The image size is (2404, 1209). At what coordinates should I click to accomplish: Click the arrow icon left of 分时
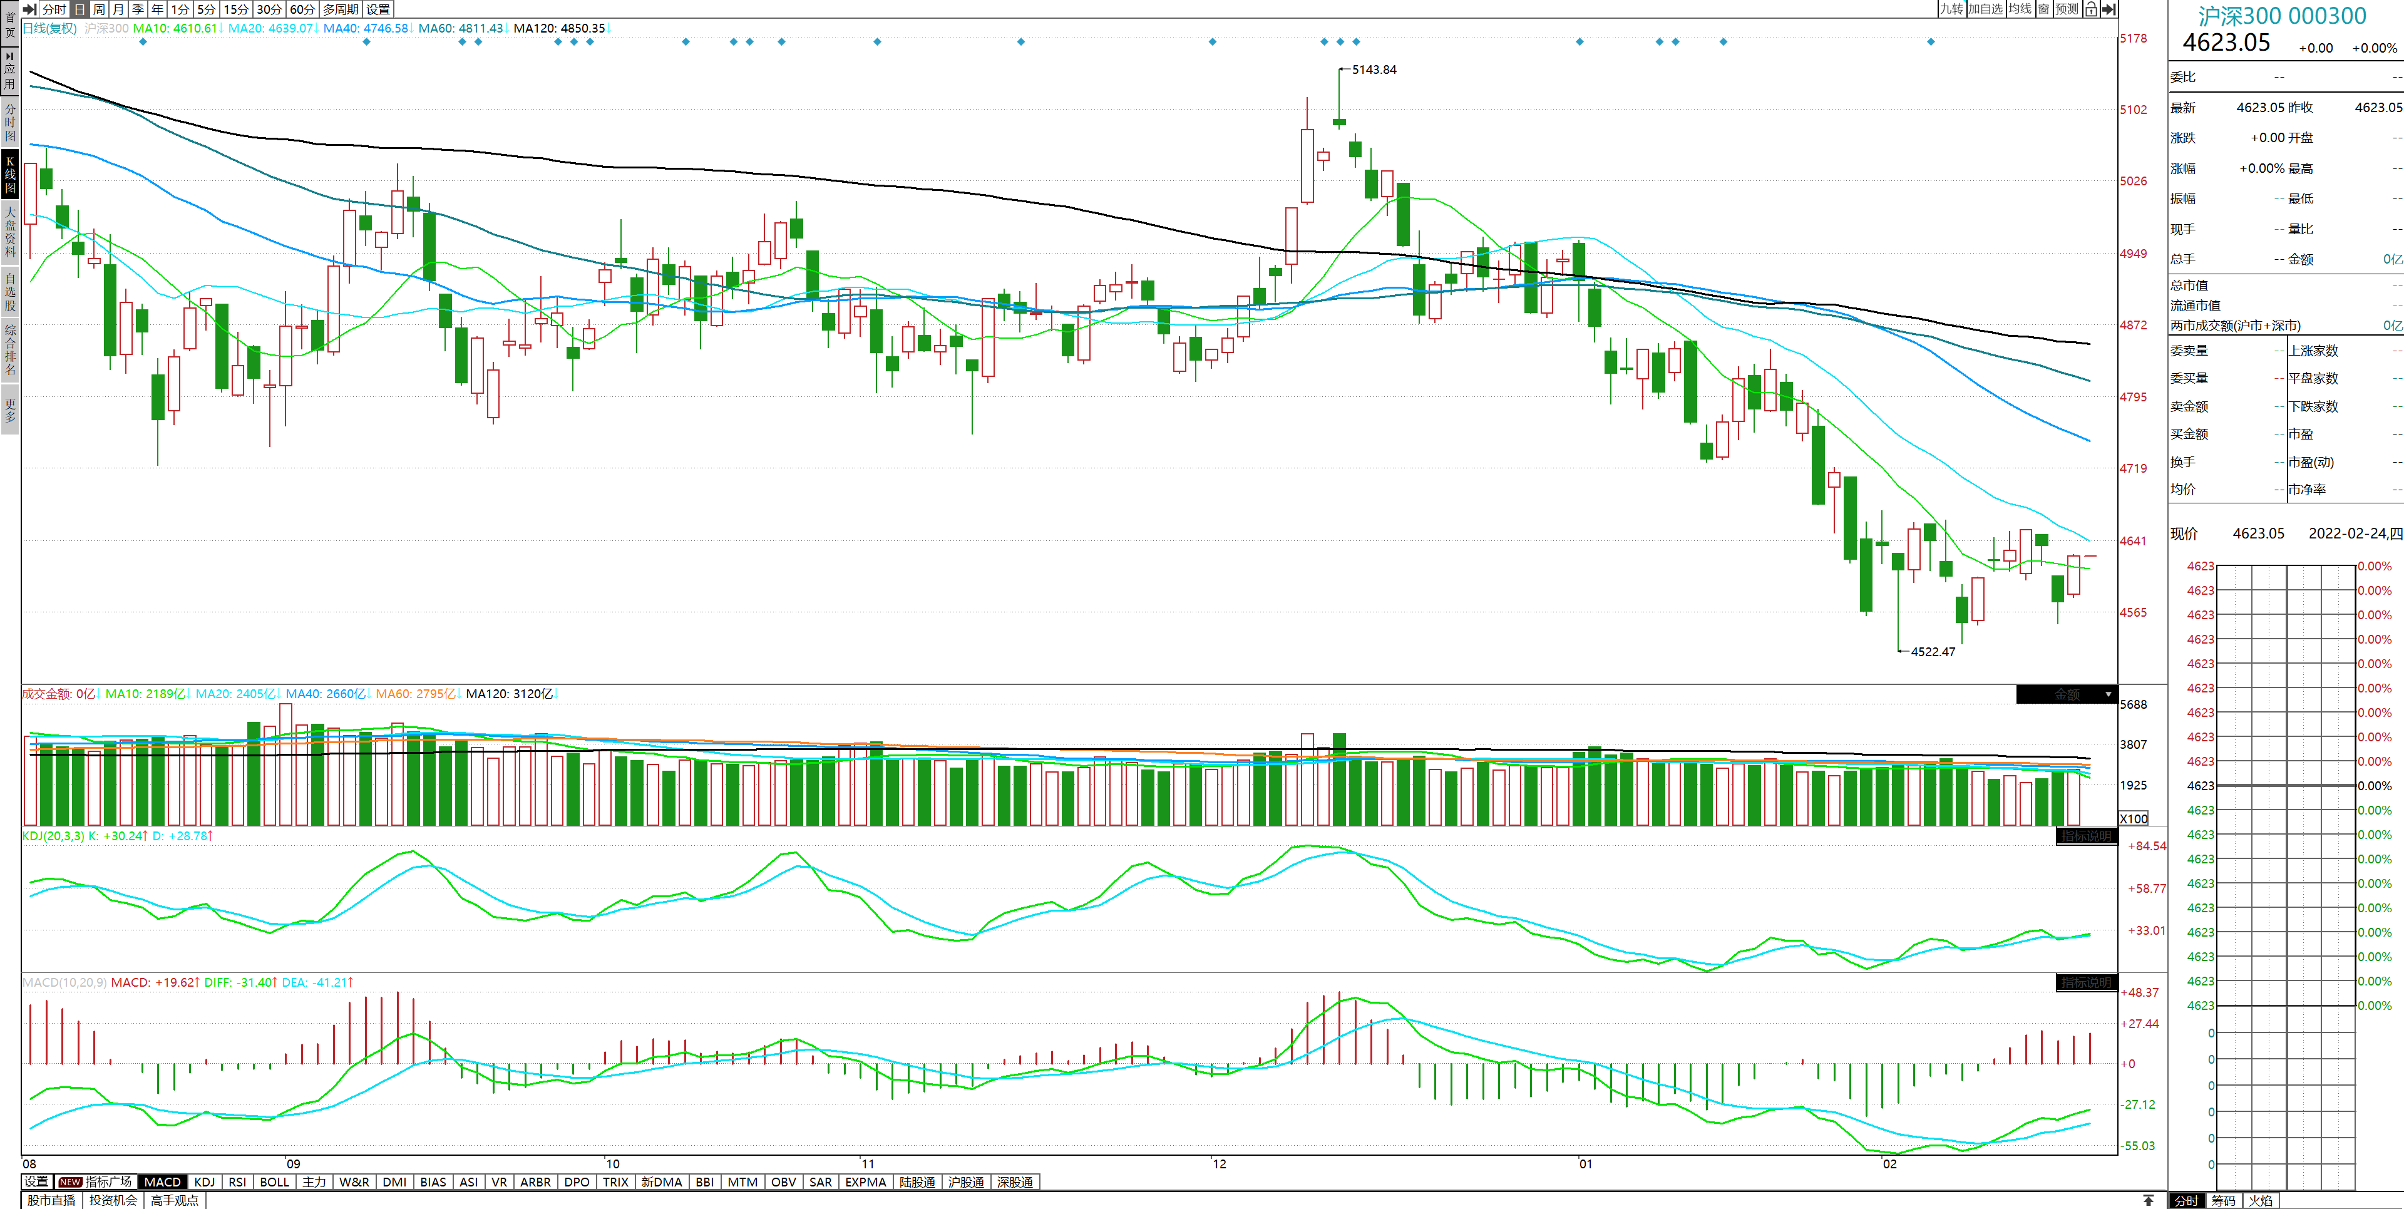[29, 9]
